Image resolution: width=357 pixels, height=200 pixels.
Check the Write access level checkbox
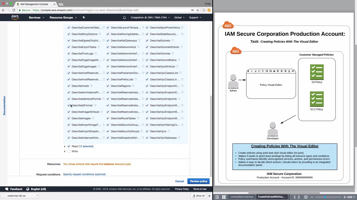click(x=69, y=151)
